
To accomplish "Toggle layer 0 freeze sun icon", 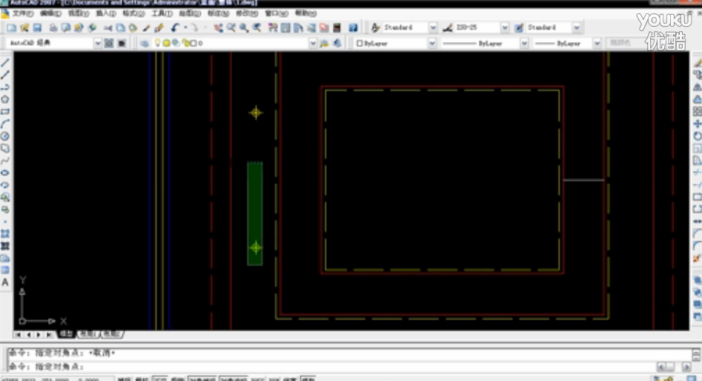I will pyautogui.click(x=167, y=44).
